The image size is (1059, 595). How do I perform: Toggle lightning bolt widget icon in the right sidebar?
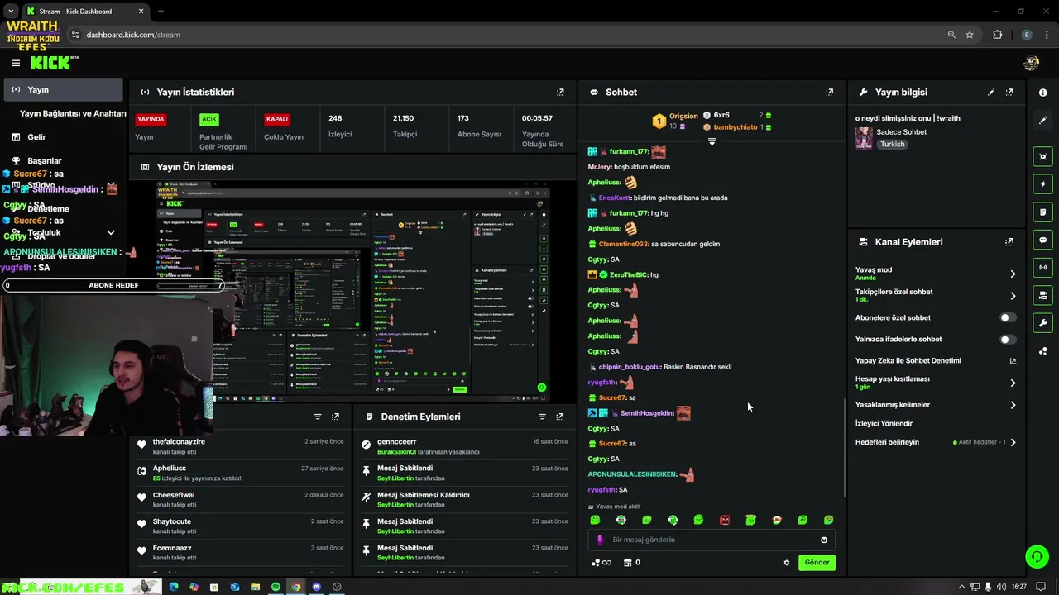click(x=1043, y=184)
